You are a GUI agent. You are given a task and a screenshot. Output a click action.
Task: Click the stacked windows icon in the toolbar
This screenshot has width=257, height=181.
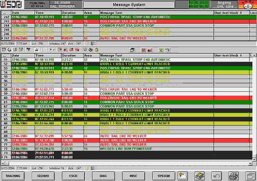(x=132, y=50)
